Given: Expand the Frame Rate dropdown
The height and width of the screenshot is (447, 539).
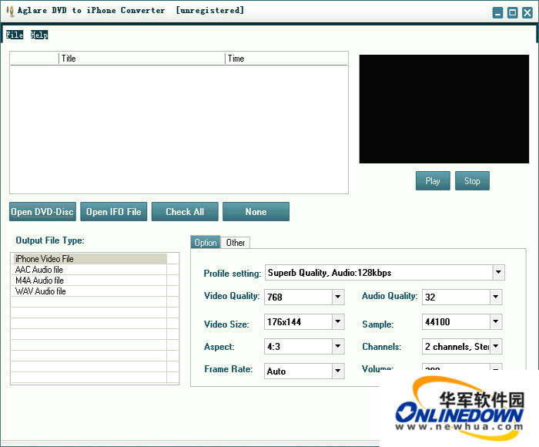Looking at the screenshot, I should (338, 371).
